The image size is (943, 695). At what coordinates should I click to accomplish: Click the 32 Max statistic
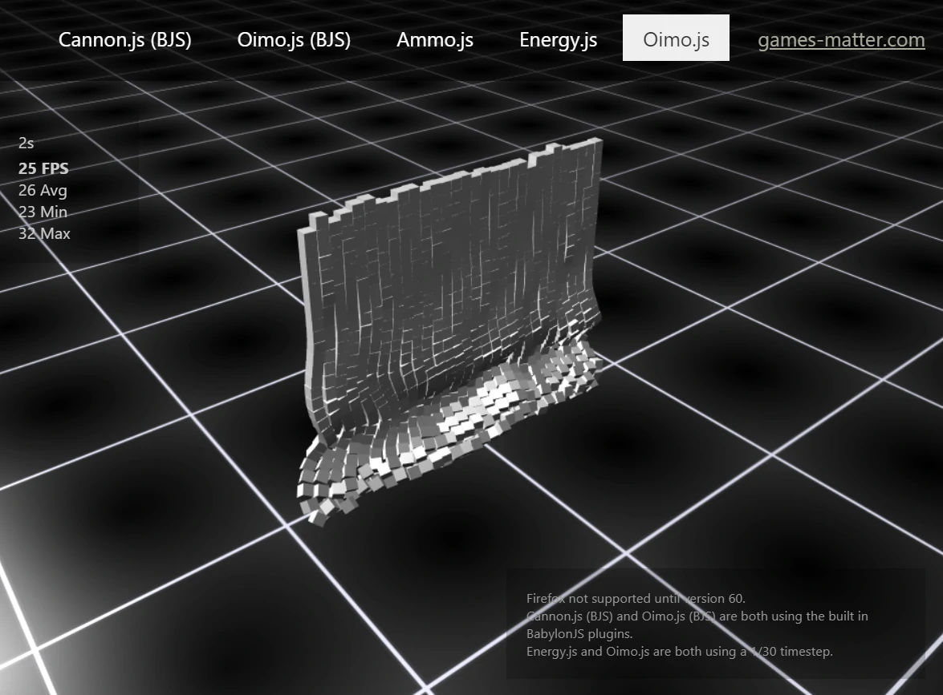click(44, 233)
